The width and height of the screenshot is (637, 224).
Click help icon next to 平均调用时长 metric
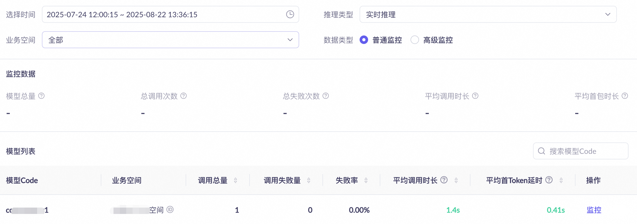[x=475, y=96]
